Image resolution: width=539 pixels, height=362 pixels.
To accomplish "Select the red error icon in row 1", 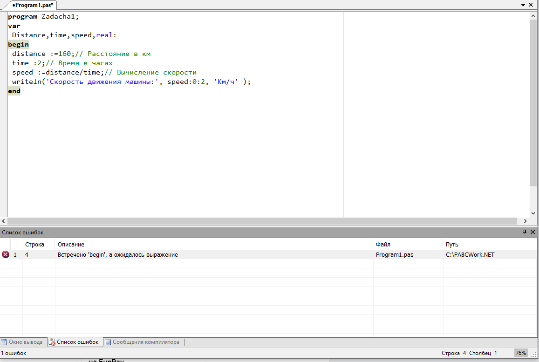I will tap(6, 254).
